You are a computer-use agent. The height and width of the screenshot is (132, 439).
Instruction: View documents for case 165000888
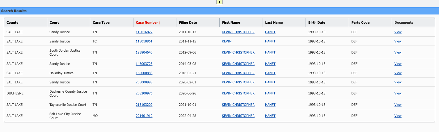(398, 73)
